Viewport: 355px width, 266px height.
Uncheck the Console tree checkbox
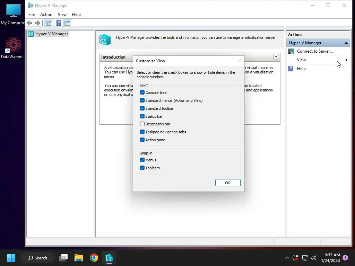pos(142,92)
